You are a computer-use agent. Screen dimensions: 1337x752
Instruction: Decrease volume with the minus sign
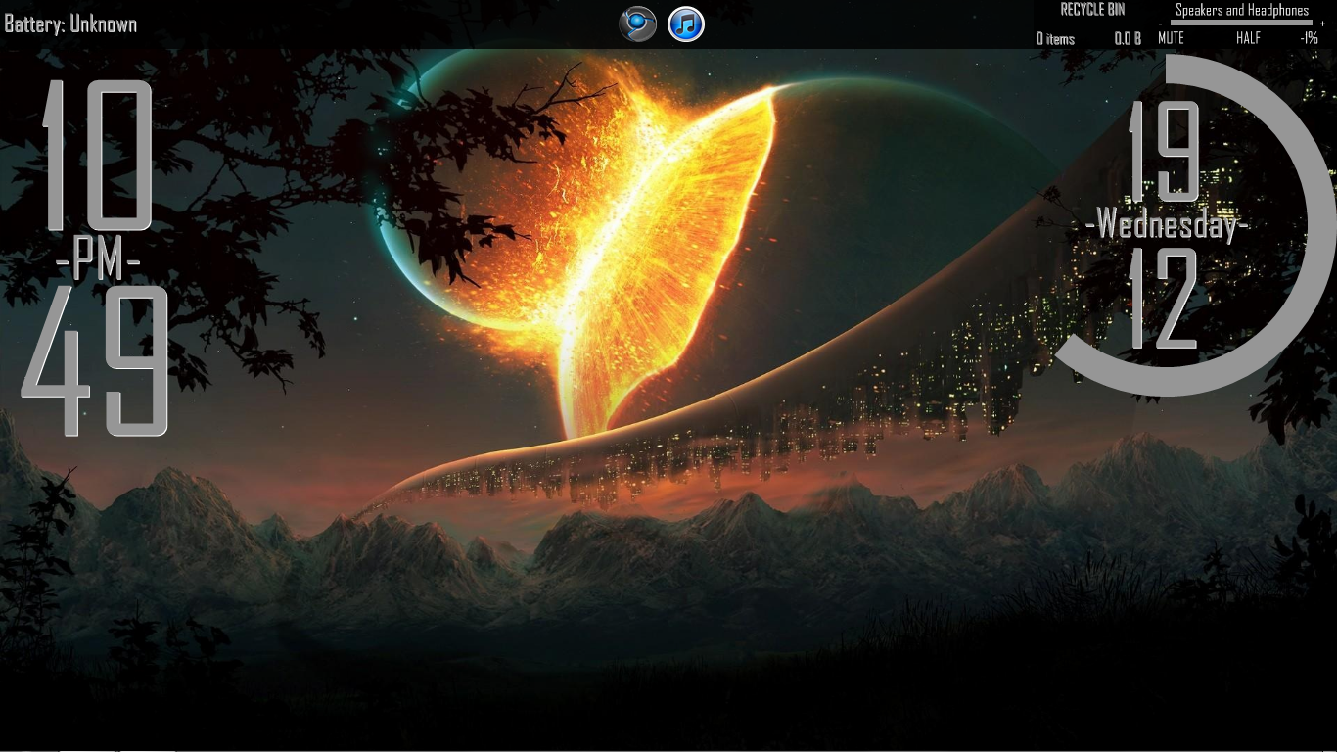point(1161,23)
